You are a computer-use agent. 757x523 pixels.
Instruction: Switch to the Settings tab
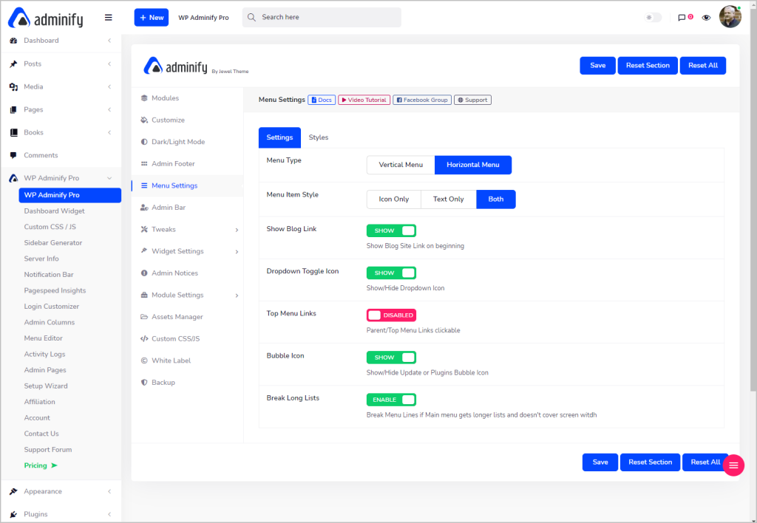pyautogui.click(x=279, y=137)
